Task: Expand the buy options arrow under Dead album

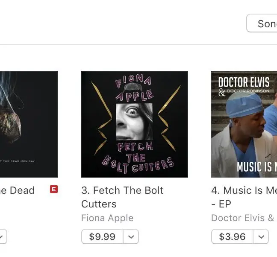Action: (2, 236)
